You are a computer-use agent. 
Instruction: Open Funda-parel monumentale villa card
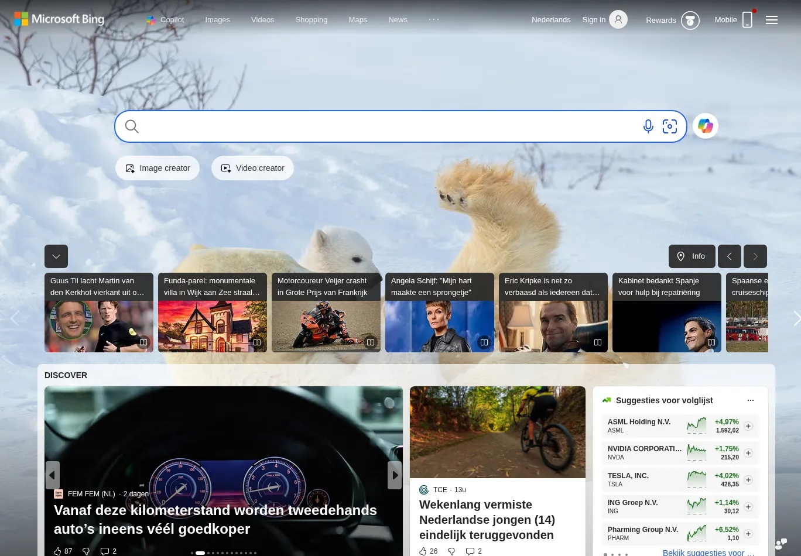[213, 313]
